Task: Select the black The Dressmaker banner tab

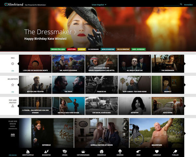Action: pyautogui.click(x=93, y=49)
